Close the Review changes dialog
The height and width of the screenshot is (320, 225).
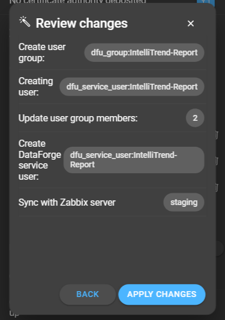[x=191, y=24]
